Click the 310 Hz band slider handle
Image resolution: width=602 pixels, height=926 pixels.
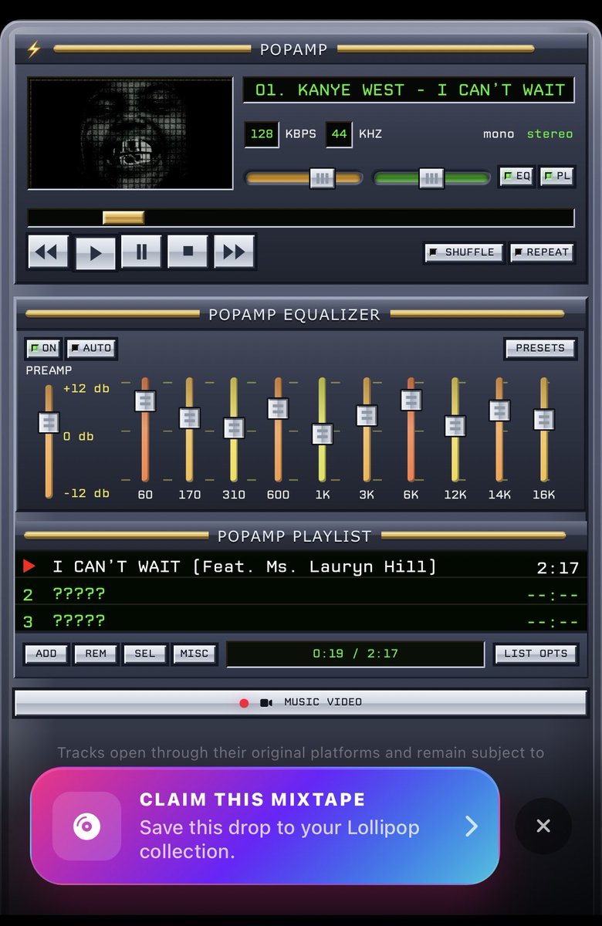click(x=234, y=428)
